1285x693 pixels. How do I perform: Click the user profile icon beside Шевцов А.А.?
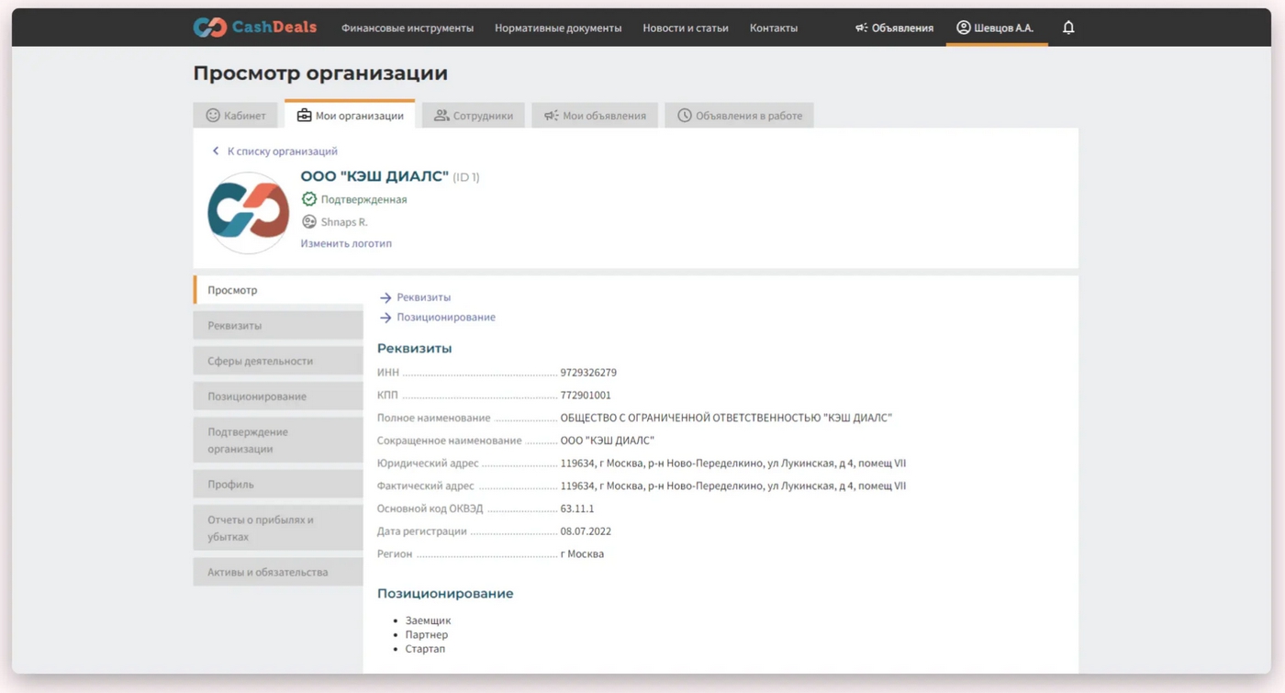(x=963, y=28)
